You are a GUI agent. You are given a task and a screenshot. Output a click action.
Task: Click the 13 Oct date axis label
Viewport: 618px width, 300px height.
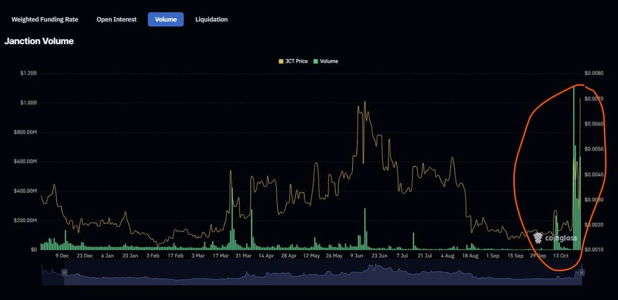[560, 255]
